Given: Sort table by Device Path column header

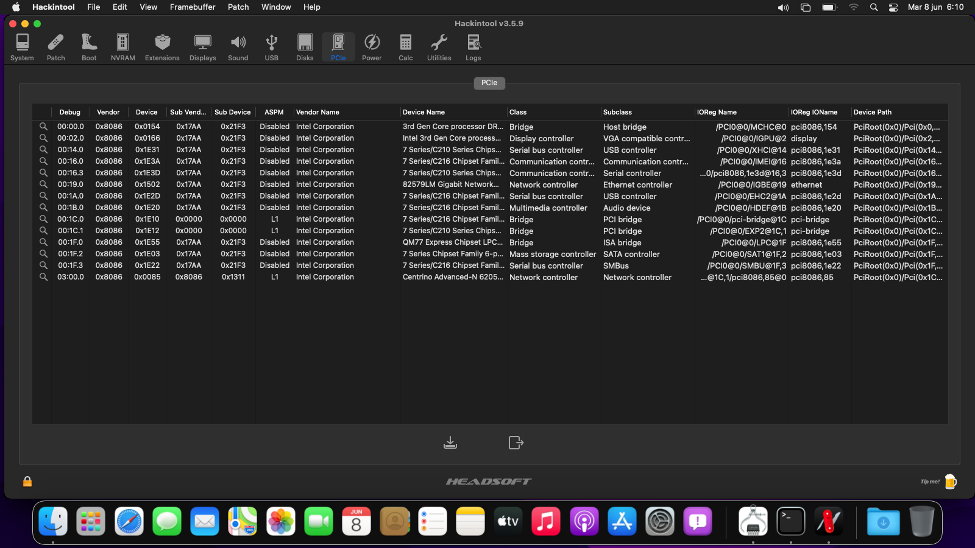Looking at the screenshot, I should (x=899, y=112).
